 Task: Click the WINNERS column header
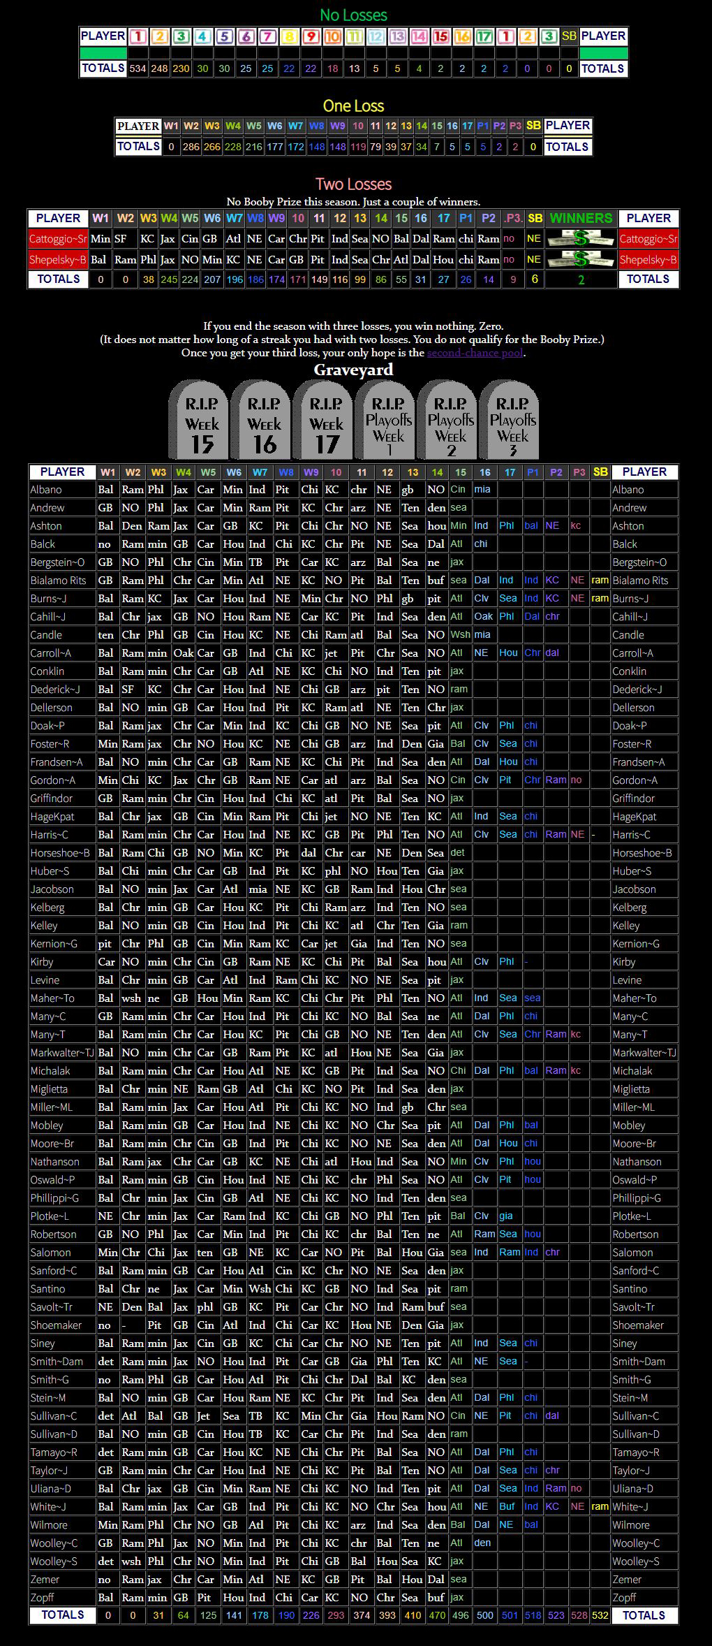[x=581, y=218]
